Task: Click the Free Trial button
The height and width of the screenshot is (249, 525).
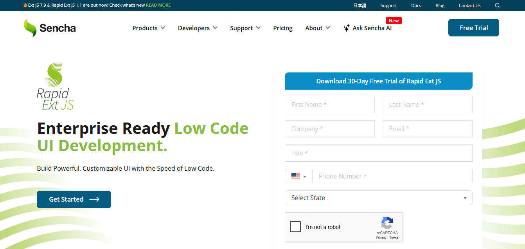Action: (x=474, y=28)
